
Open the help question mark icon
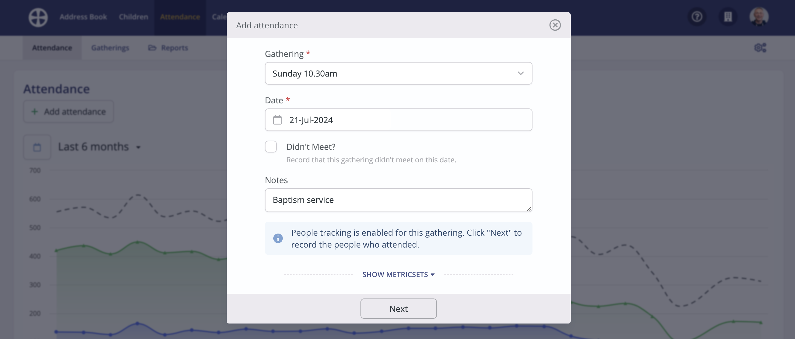coord(696,17)
